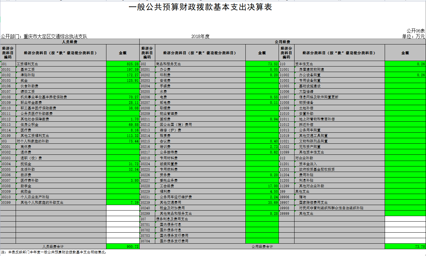Screen dimensions: 426x256
Task: Select the 对个人和家庭的补助 cell
Action: (61, 141)
